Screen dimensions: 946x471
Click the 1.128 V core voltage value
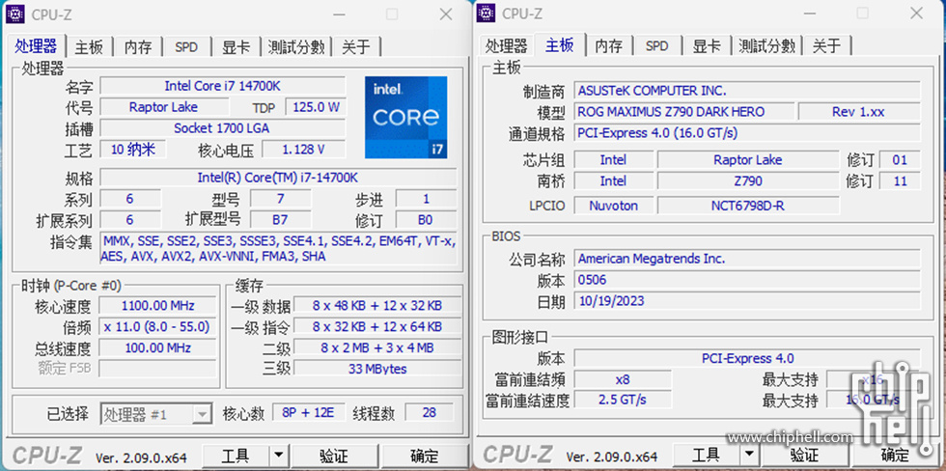(304, 150)
